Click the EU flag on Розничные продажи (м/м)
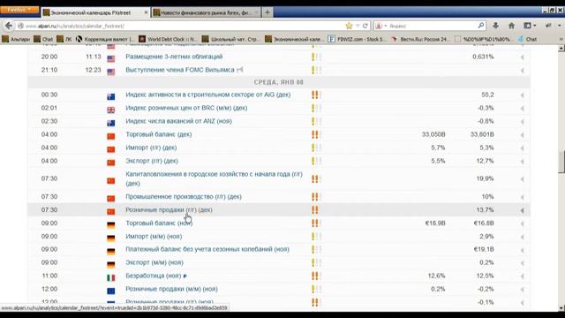 tap(111, 291)
